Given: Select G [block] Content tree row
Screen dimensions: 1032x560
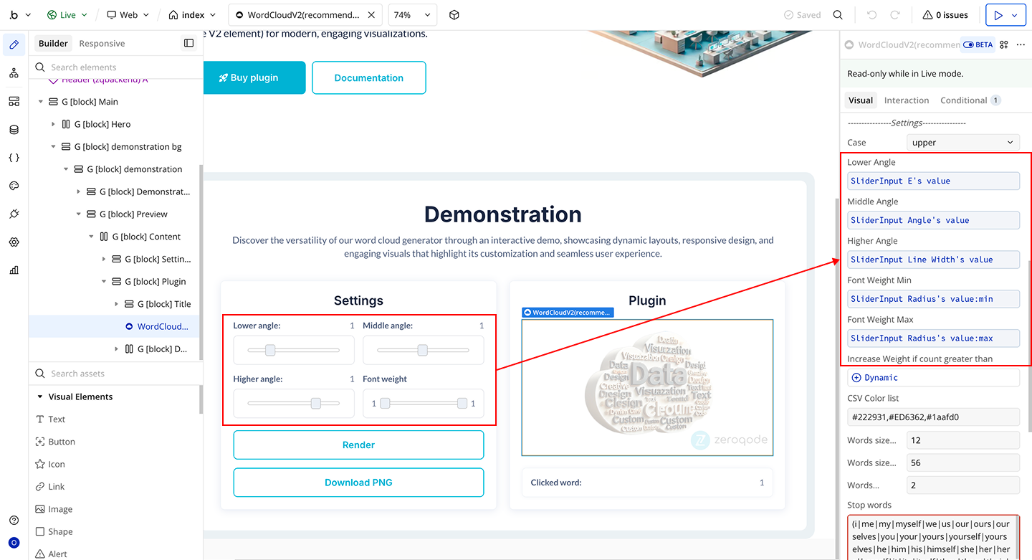Looking at the screenshot, I should pyautogui.click(x=115, y=237).
